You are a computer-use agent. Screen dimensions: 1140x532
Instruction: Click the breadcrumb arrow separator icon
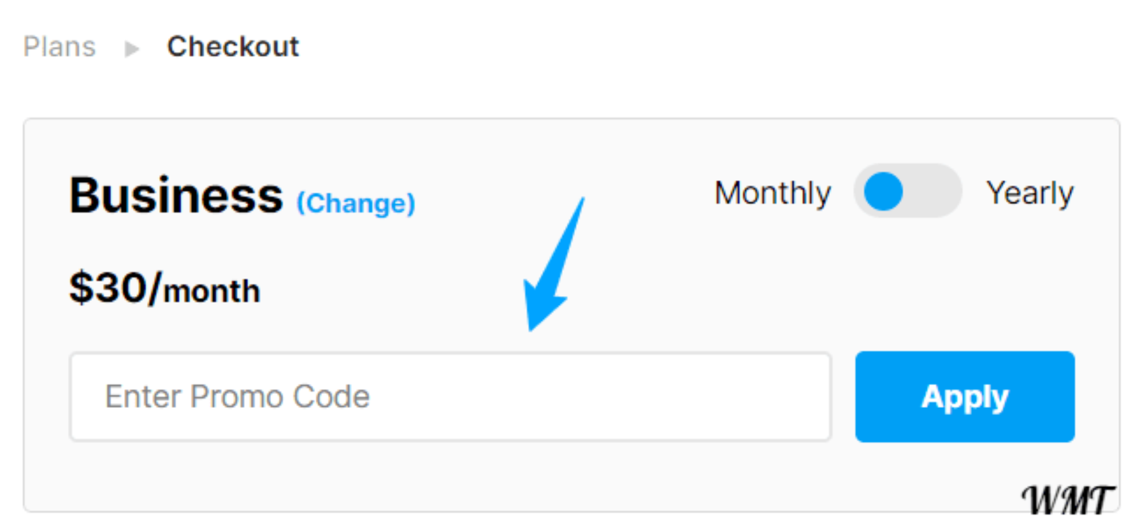click(x=132, y=49)
